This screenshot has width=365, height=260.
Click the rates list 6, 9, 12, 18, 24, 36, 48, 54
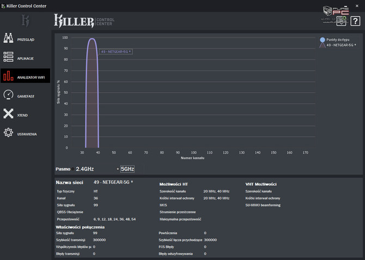pyautogui.click(x=114, y=219)
